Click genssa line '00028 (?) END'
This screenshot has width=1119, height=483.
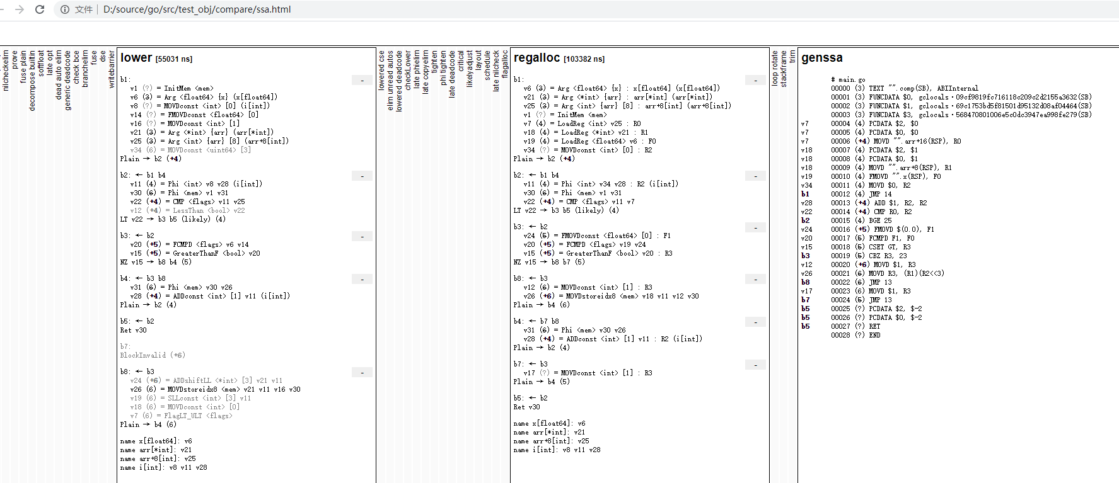pos(855,335)
